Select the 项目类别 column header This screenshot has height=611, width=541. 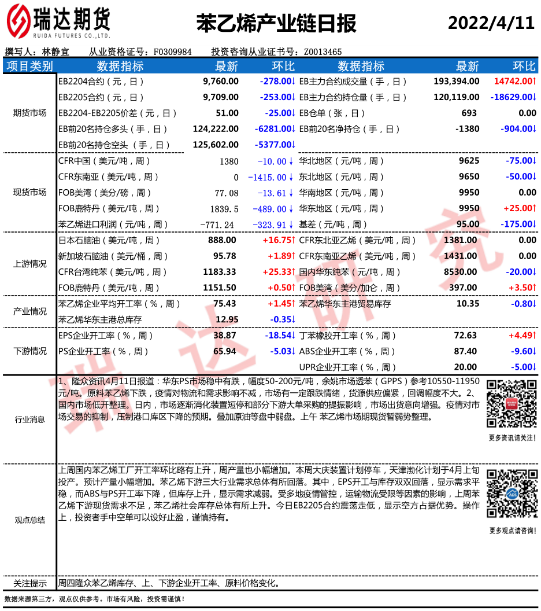(x=29, y=66)
